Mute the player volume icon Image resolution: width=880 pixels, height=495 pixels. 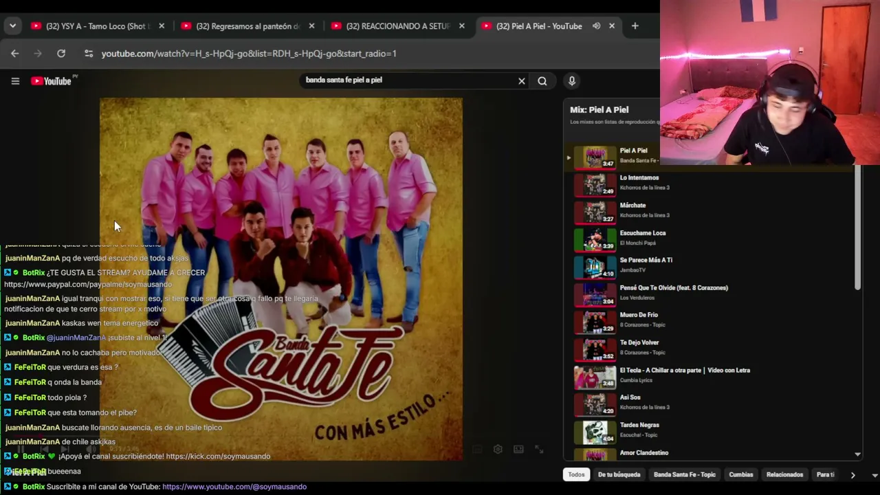tap(91, 450)
